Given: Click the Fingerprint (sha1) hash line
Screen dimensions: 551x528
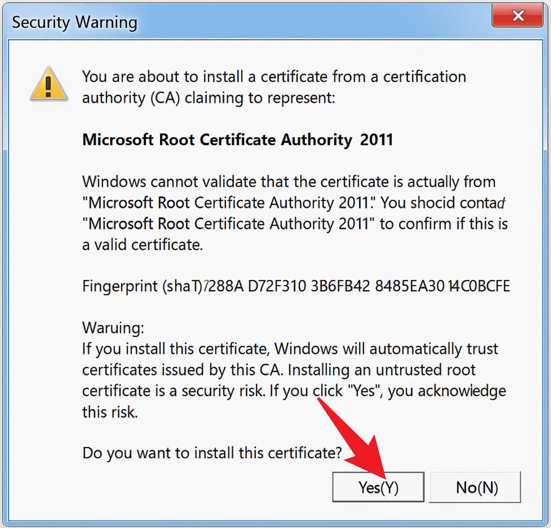Looking at the screenshot, I should 296,286.
